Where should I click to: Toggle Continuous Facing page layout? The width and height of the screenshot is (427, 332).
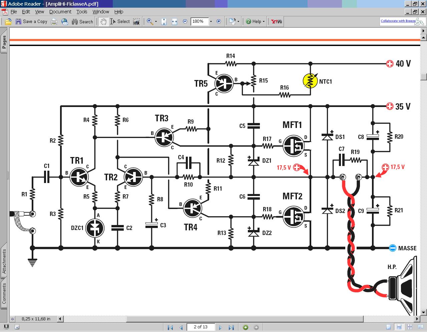[409, 327]
